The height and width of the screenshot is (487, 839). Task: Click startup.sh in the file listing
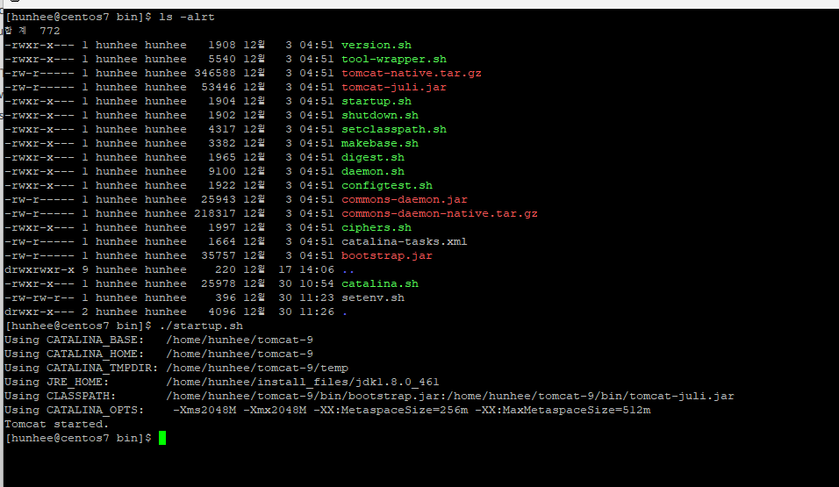[x=376, y=101]
